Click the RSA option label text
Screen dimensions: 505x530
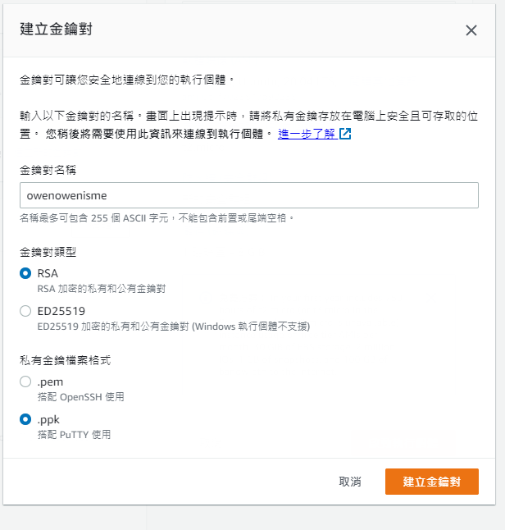48,273
